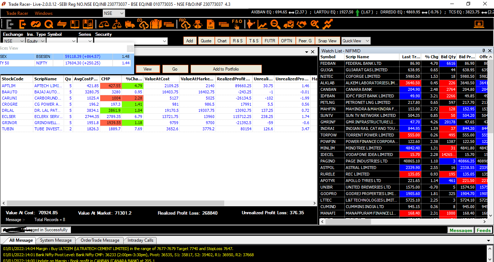Open the Symbol combo box

tap(61, 41)
